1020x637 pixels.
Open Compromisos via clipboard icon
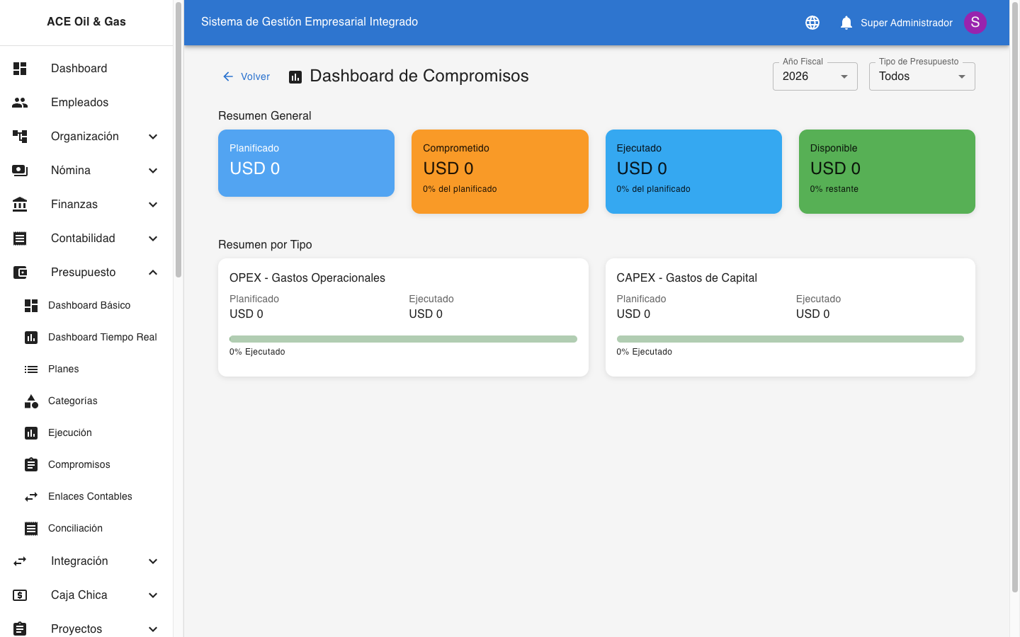pos(30,464)
